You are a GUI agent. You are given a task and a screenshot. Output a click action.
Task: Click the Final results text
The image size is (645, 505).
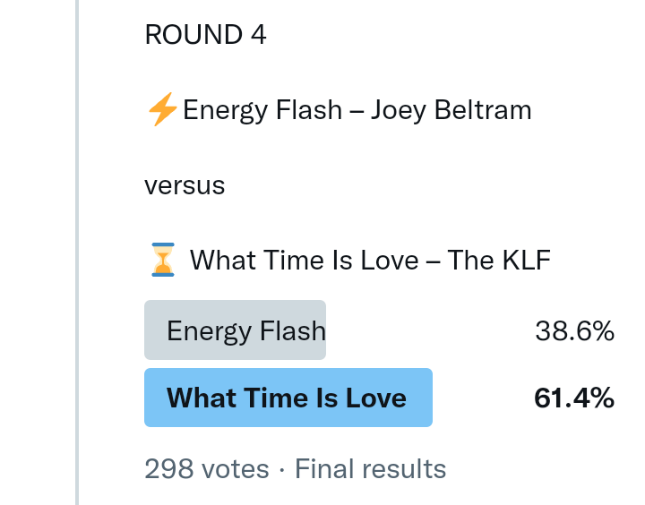[x=370, y=468]
